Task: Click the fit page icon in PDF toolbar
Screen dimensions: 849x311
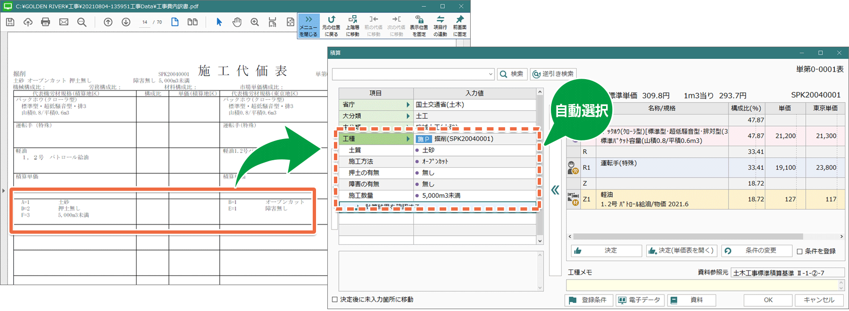Action: coord(290,22)
